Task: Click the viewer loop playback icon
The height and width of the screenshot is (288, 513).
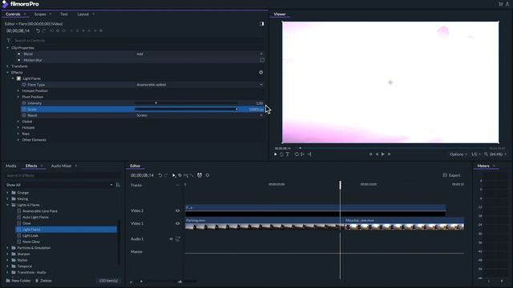Action: pyautogui.click(x=297, y=154)
